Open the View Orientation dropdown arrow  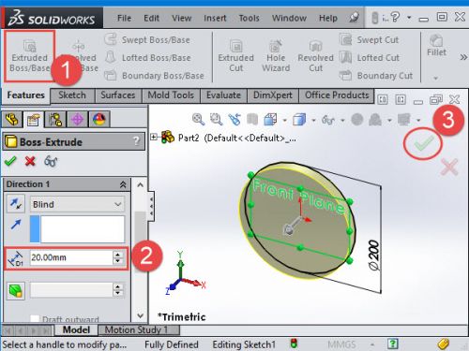285,120
